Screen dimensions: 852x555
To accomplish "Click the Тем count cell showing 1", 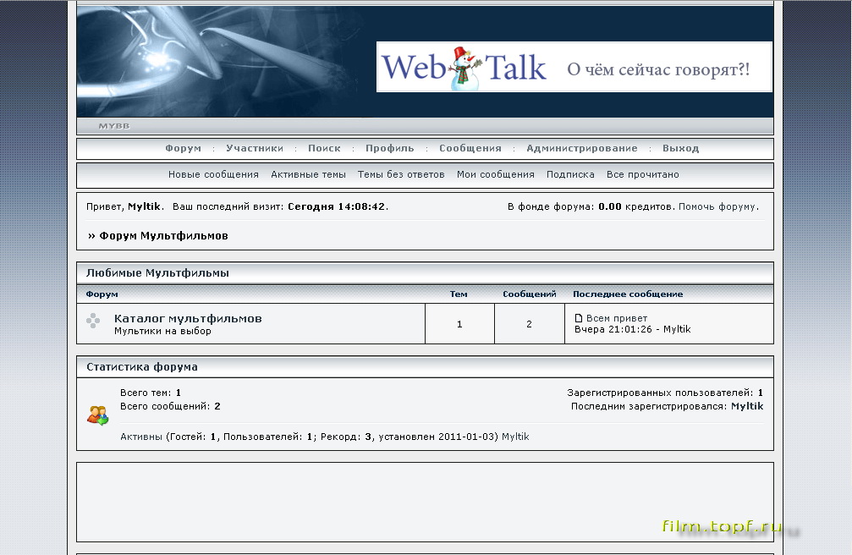I will tap(459, 324).
